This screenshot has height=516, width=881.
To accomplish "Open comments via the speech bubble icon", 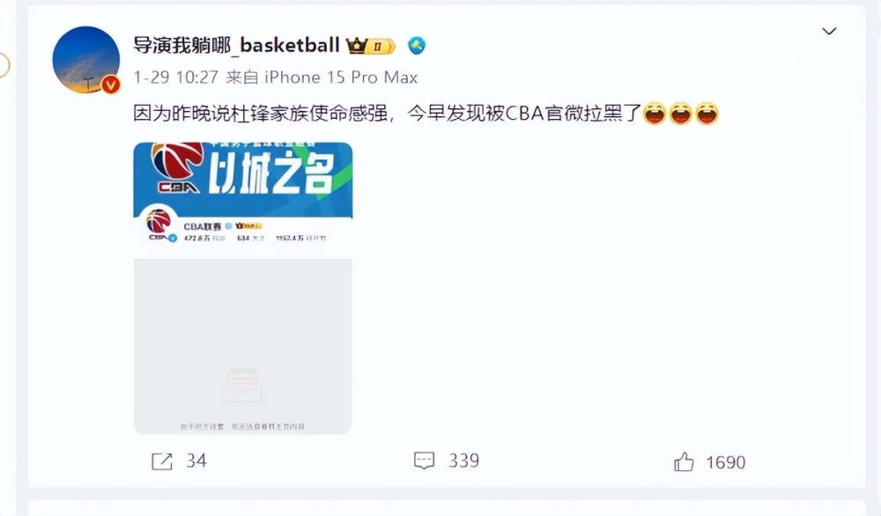I will pyautogui.click(x=425, y=461).
